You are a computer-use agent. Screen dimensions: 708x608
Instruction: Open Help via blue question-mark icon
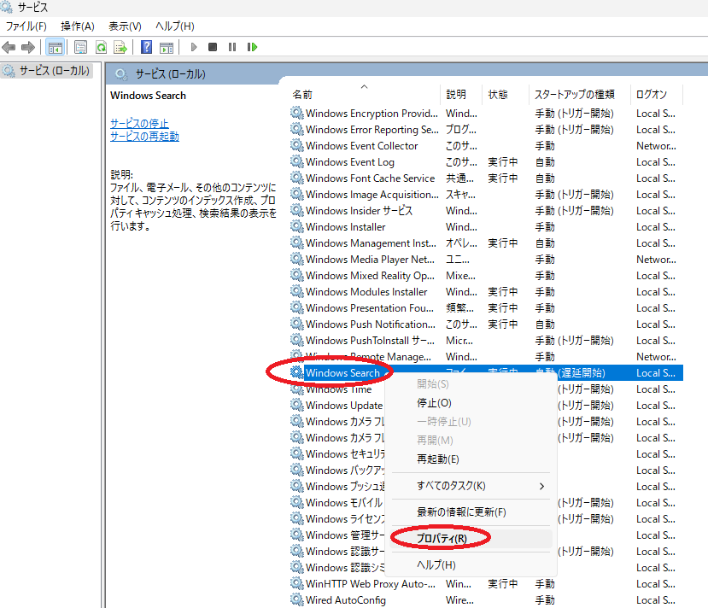point(146,47)
